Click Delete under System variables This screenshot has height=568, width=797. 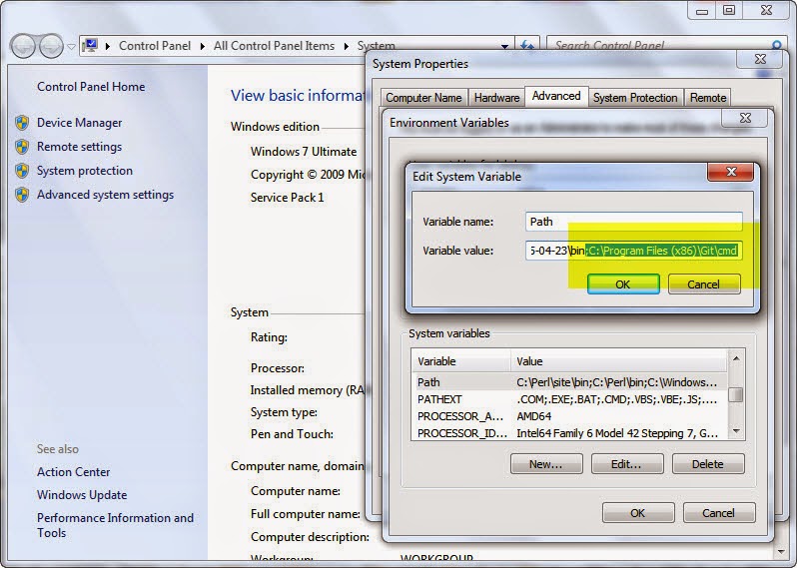click(x=708, y=464)
